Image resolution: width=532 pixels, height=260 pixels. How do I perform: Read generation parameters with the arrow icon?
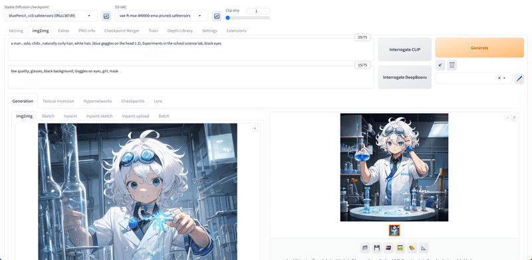point(440,65)
